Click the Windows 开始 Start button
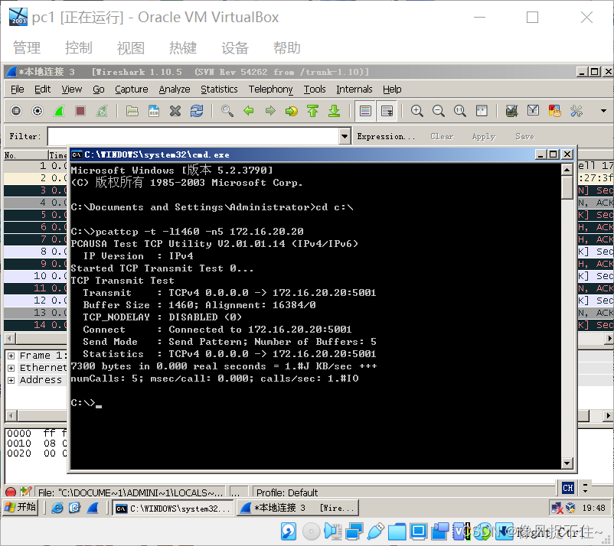Viewport: 614px width, 546px height. 21,508
